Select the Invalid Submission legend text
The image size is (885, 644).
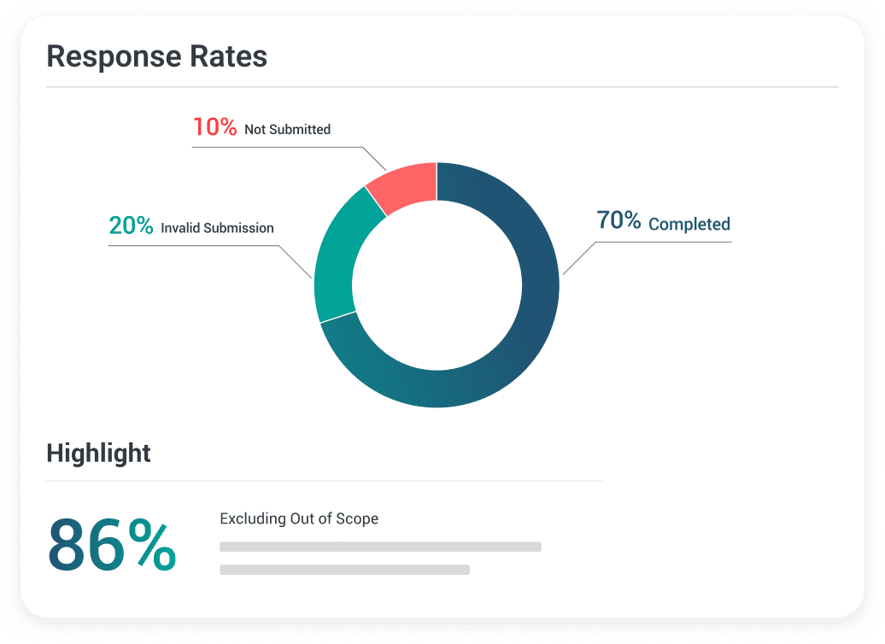217,228
